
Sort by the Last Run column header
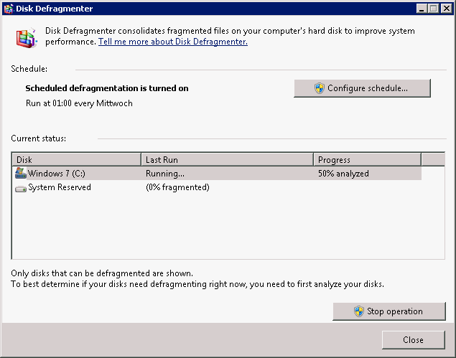(228, 160)
